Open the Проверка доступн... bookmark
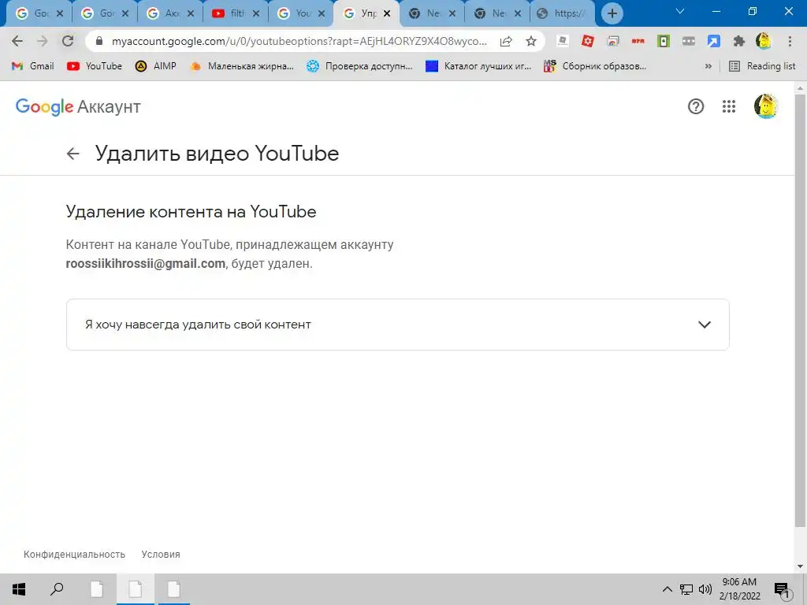The width and height of the screenshot is (807, 605). [359, 66]
